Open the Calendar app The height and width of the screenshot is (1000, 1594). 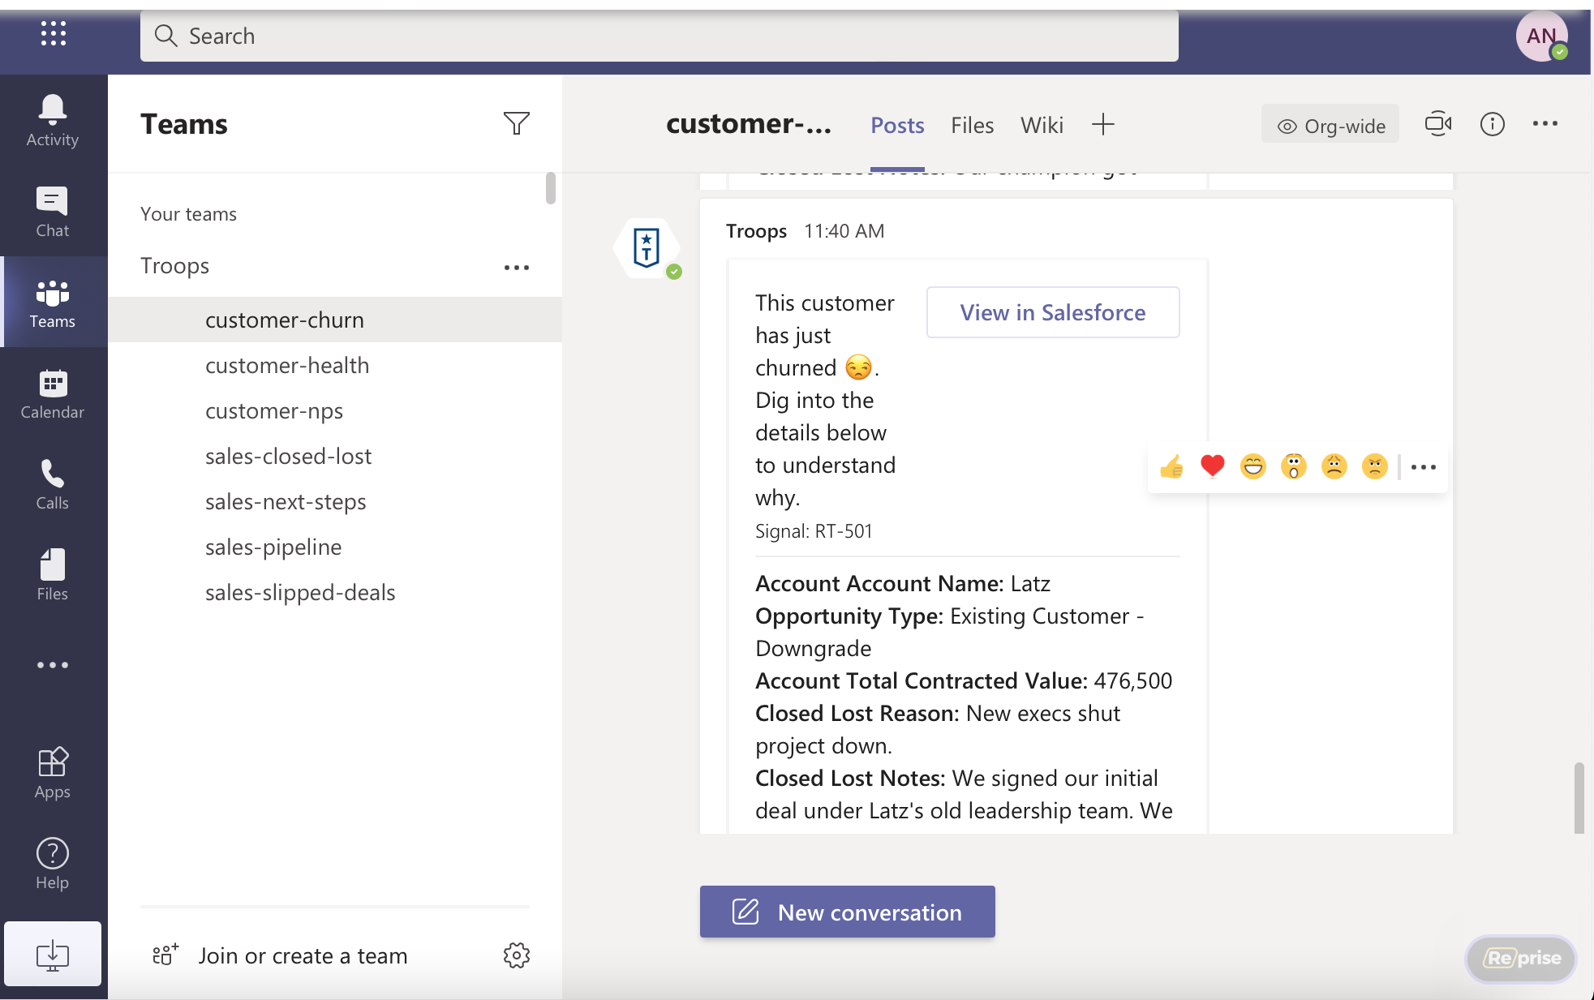(x=53, y=393)
